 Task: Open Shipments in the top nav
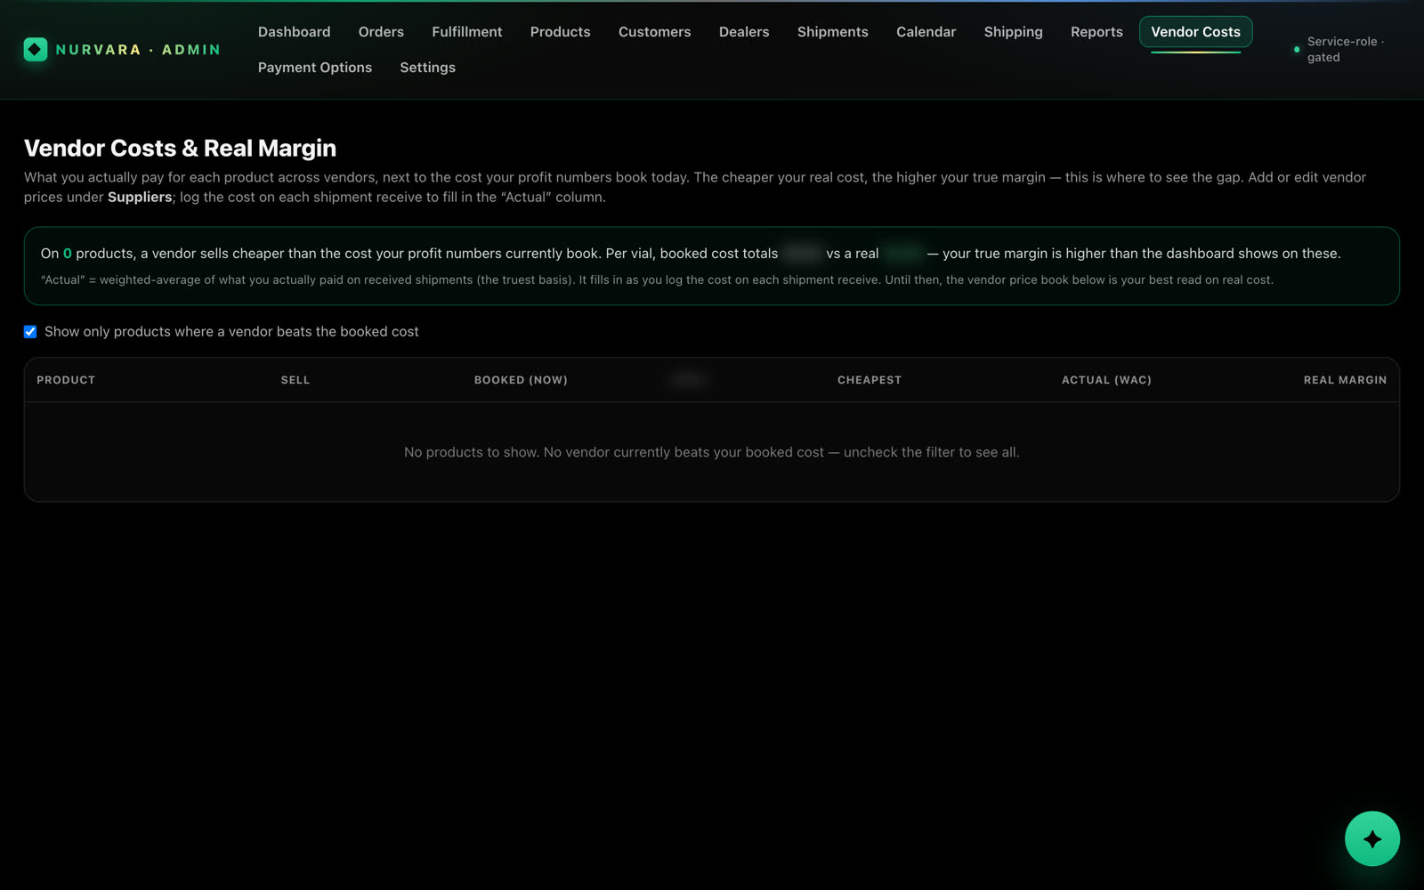pyautogui.click(x=832, y=32)
